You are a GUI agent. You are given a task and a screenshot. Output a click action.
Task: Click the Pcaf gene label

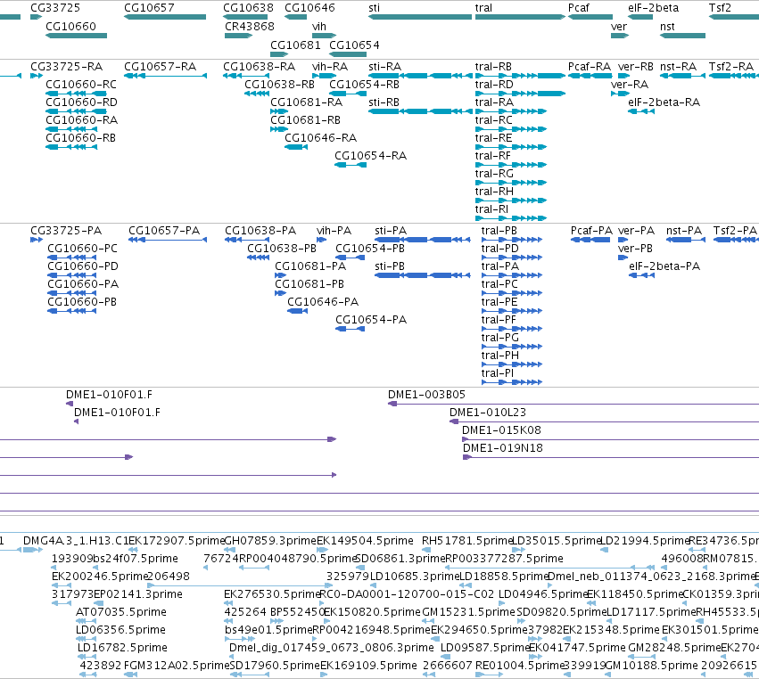tap(579, 8)
